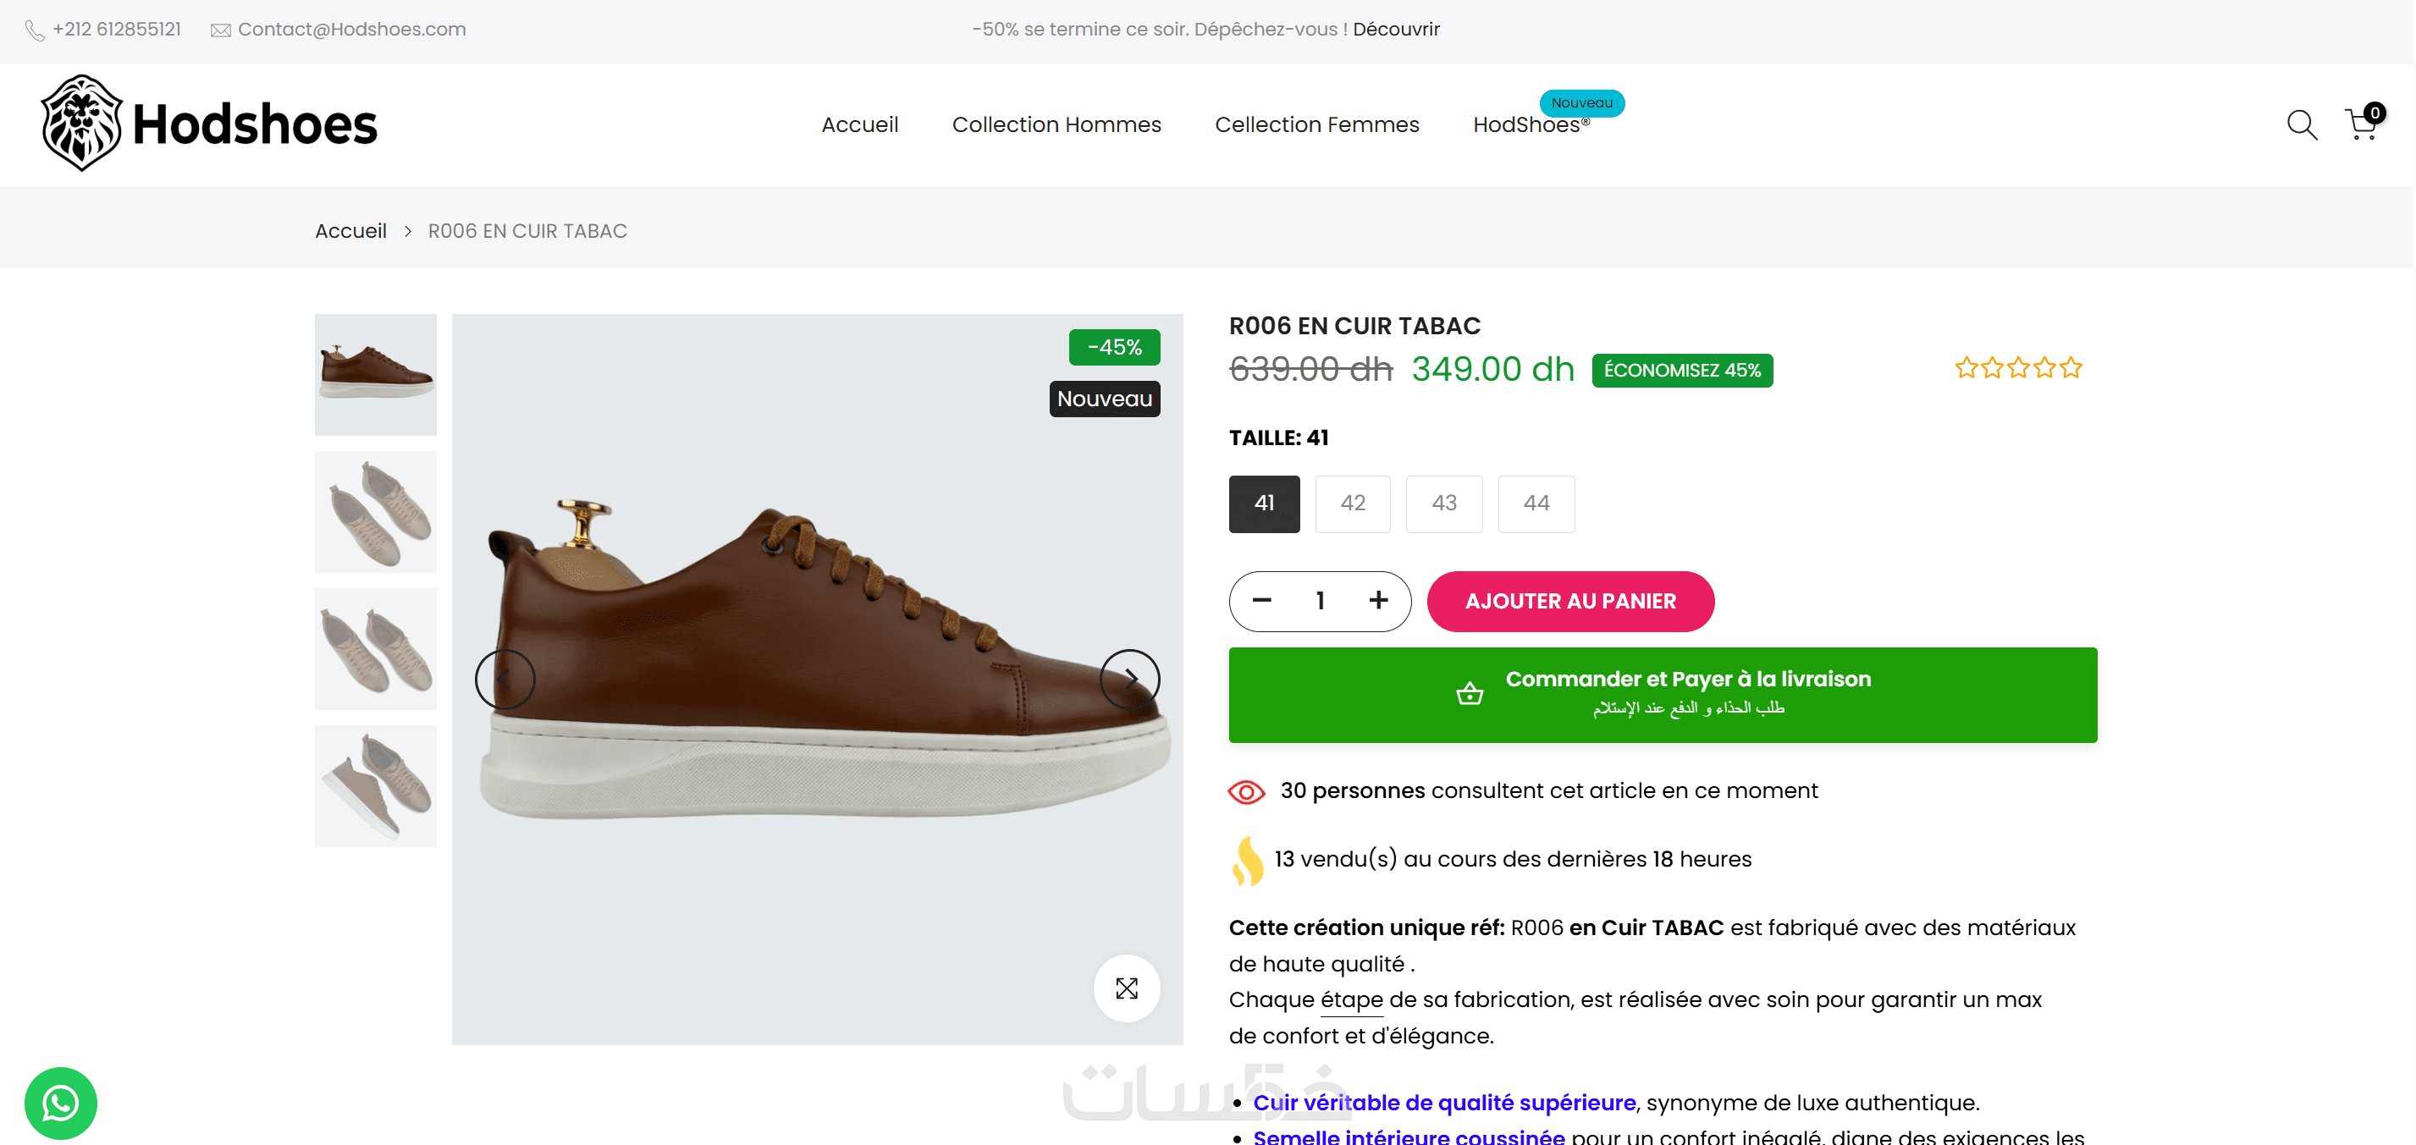
Task: Decrease quantity with minus button
Action: click(1261, 600)
